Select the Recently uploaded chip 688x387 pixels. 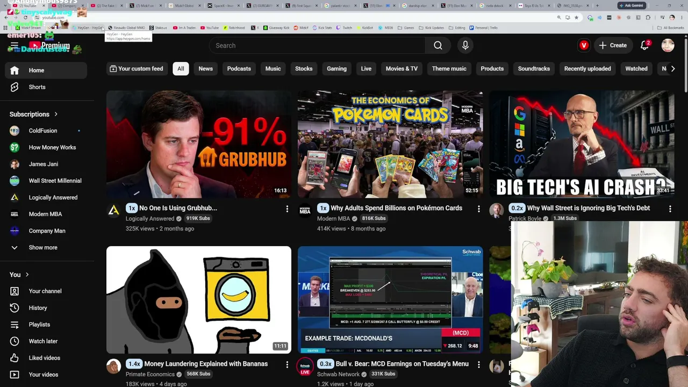pos(587,69)
